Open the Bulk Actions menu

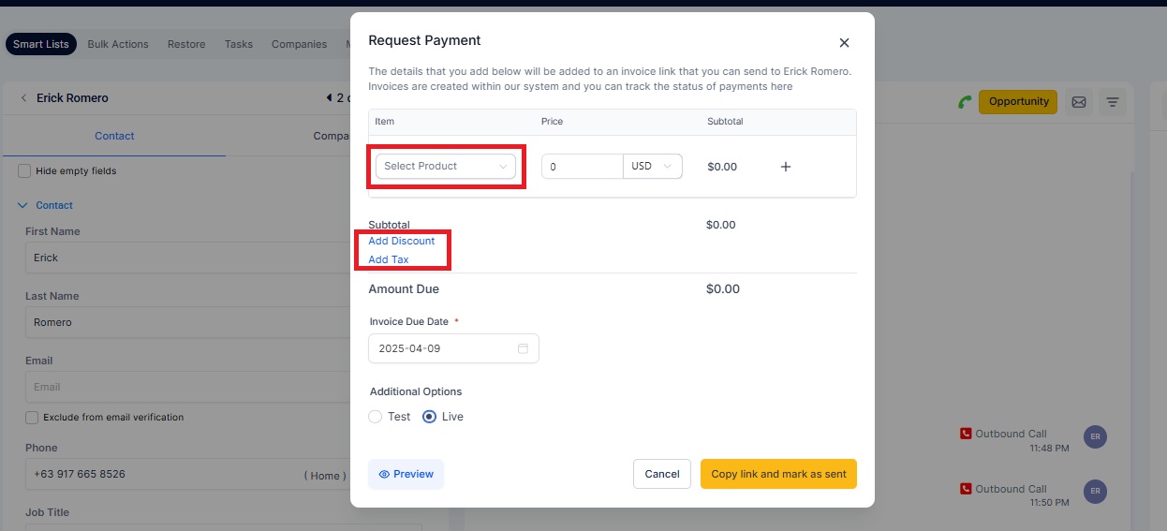(118, 44)
